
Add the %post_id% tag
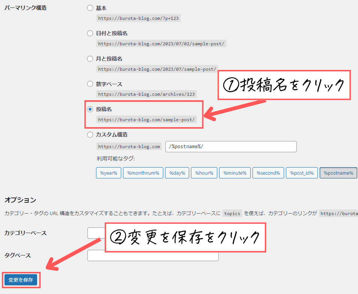302,173
